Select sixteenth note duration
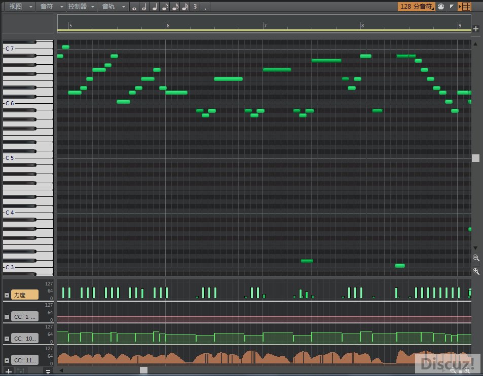Image resolution: width=483 pixels, height=376 pixels. (175, 7)
